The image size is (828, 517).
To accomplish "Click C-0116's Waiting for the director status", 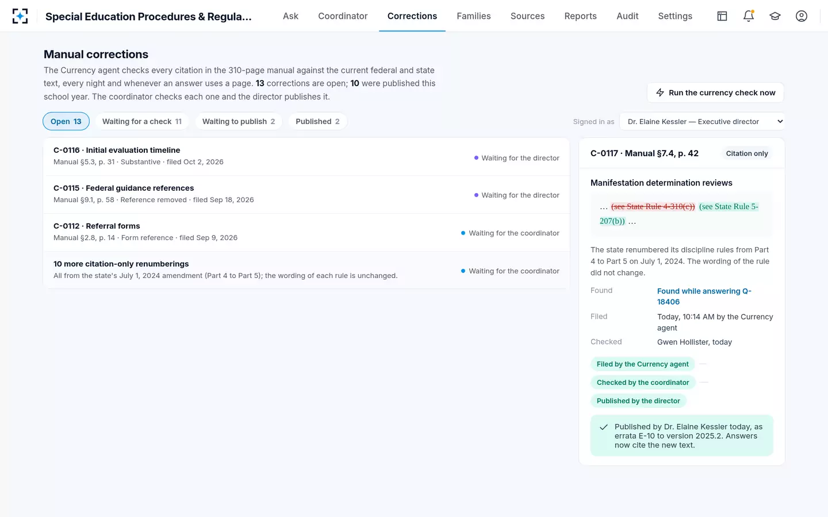I will (516, 158).
